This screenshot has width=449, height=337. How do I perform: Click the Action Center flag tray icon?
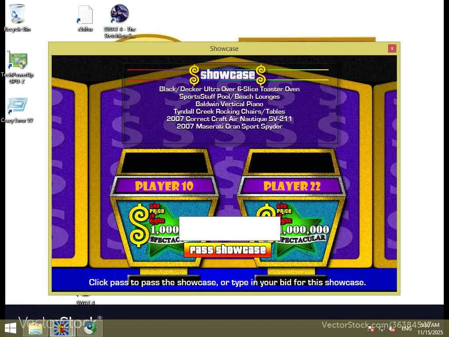[x=371, y=329]
